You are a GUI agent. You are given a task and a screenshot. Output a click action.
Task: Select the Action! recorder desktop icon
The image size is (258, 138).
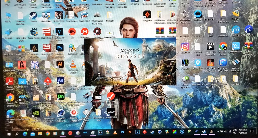coord(98,32)
